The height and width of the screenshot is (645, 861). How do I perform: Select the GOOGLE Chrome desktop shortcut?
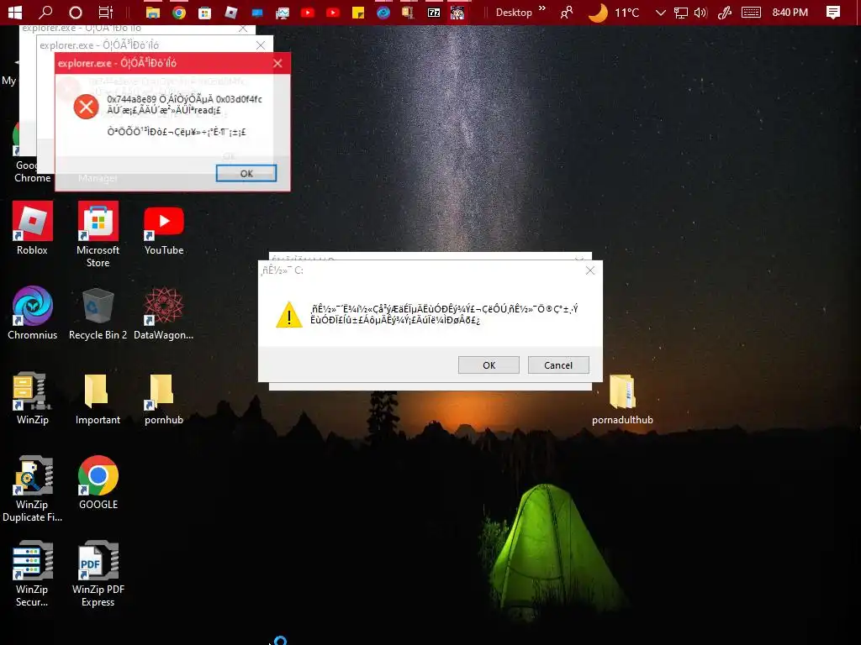tap(98, 483)
